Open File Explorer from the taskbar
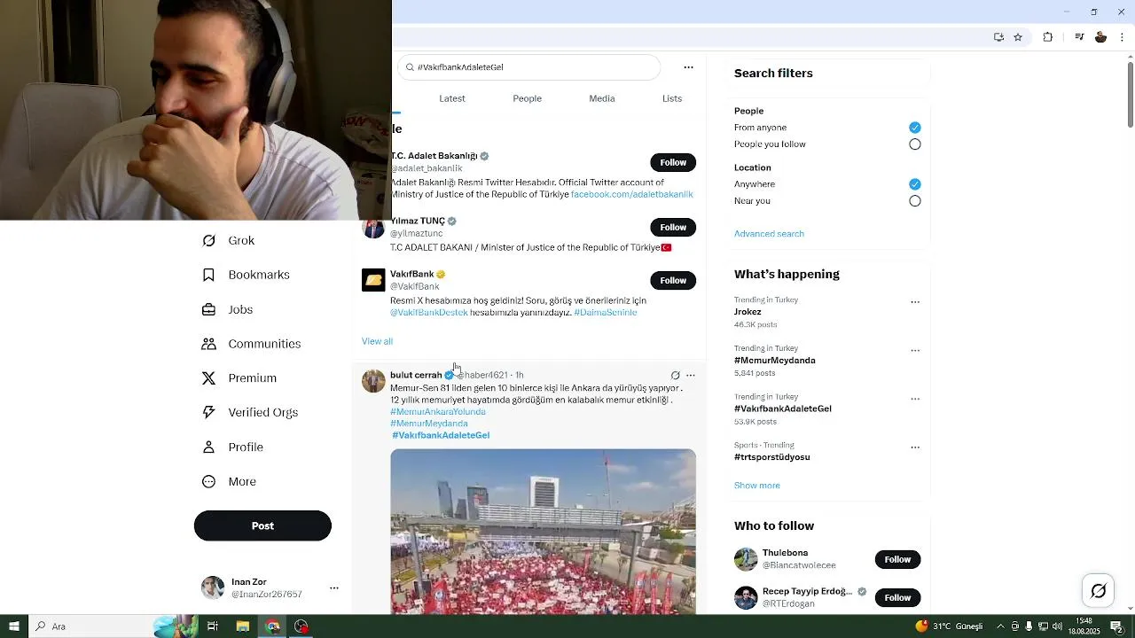Image resolution: width=1135 pixels, height=638 pixels. pos(243,626)
